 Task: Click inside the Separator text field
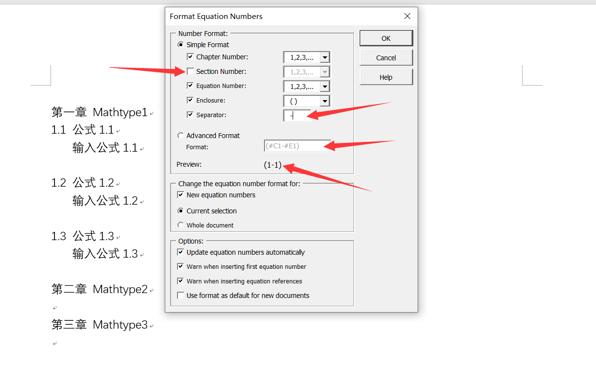[297, 115]
